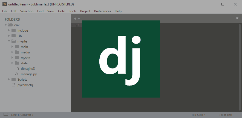Viewport: 242px width, 118px height.
Task: Click line number 1 in gutter
Action: point(79,25)
